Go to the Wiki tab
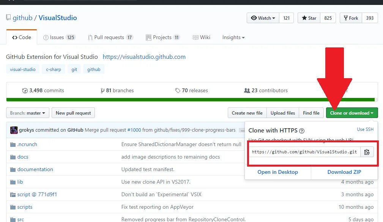This screenshot has width=383, height=222. (x=202, y=37)
